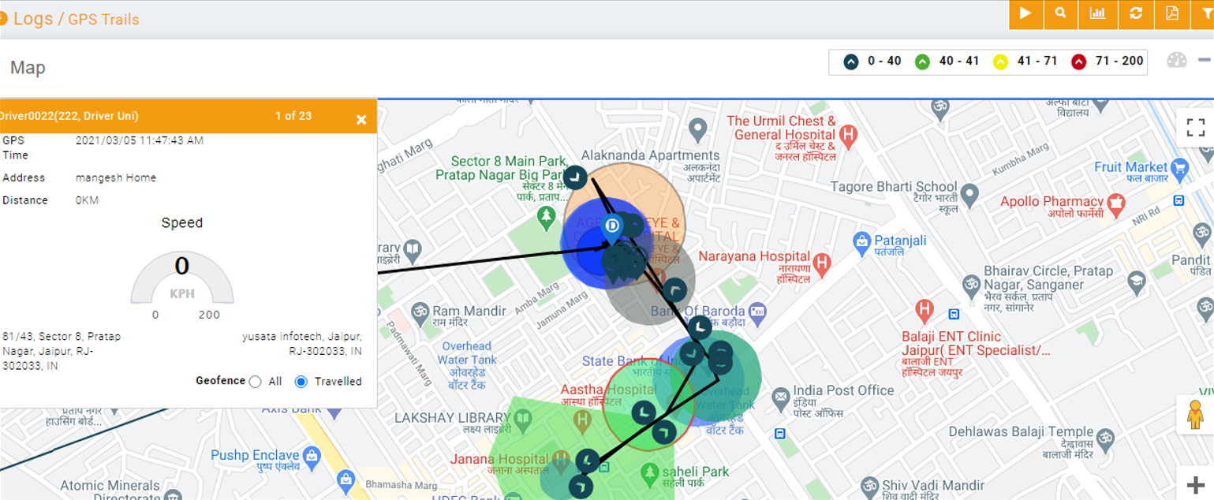Click the blue D driver location pin
1214x500 pixels.
(x=612, y=229)
